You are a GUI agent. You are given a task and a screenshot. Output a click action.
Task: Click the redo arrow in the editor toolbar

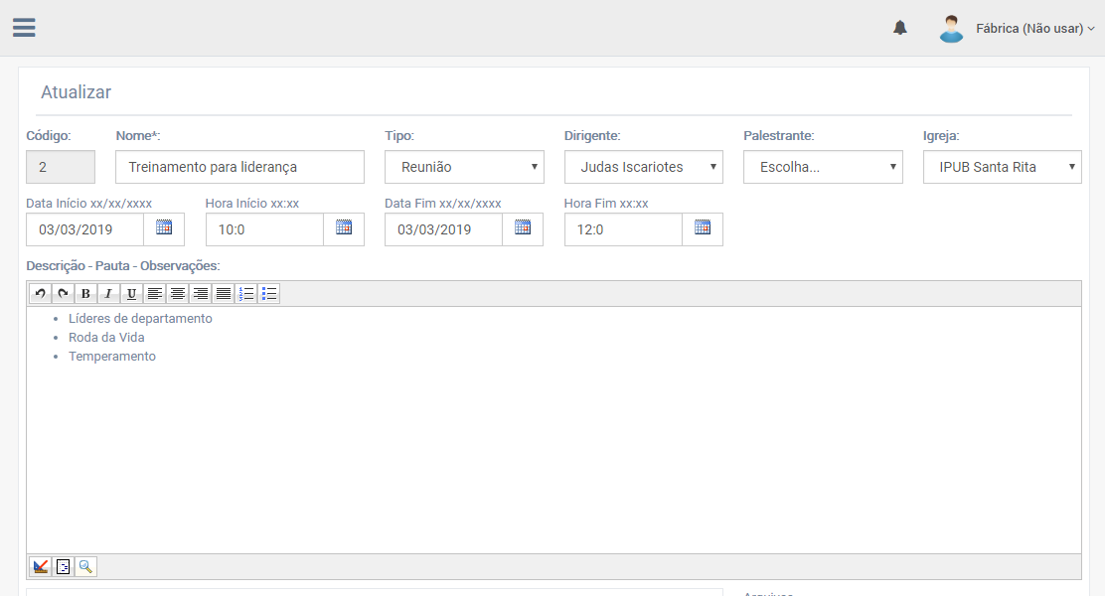click(x=63, y=293)
